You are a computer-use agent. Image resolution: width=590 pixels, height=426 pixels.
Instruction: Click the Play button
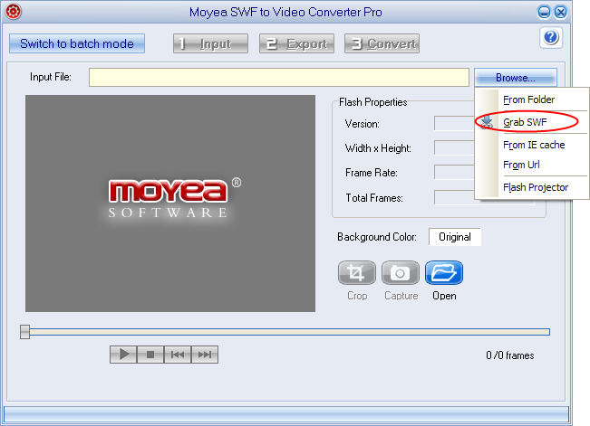(123, 355)
